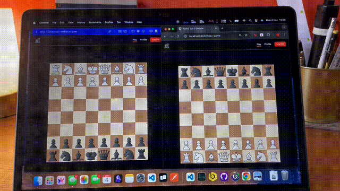This screenshot has width=340, height=191.
Task: Select the black king on the left window's board
Action: coord(91,155)
